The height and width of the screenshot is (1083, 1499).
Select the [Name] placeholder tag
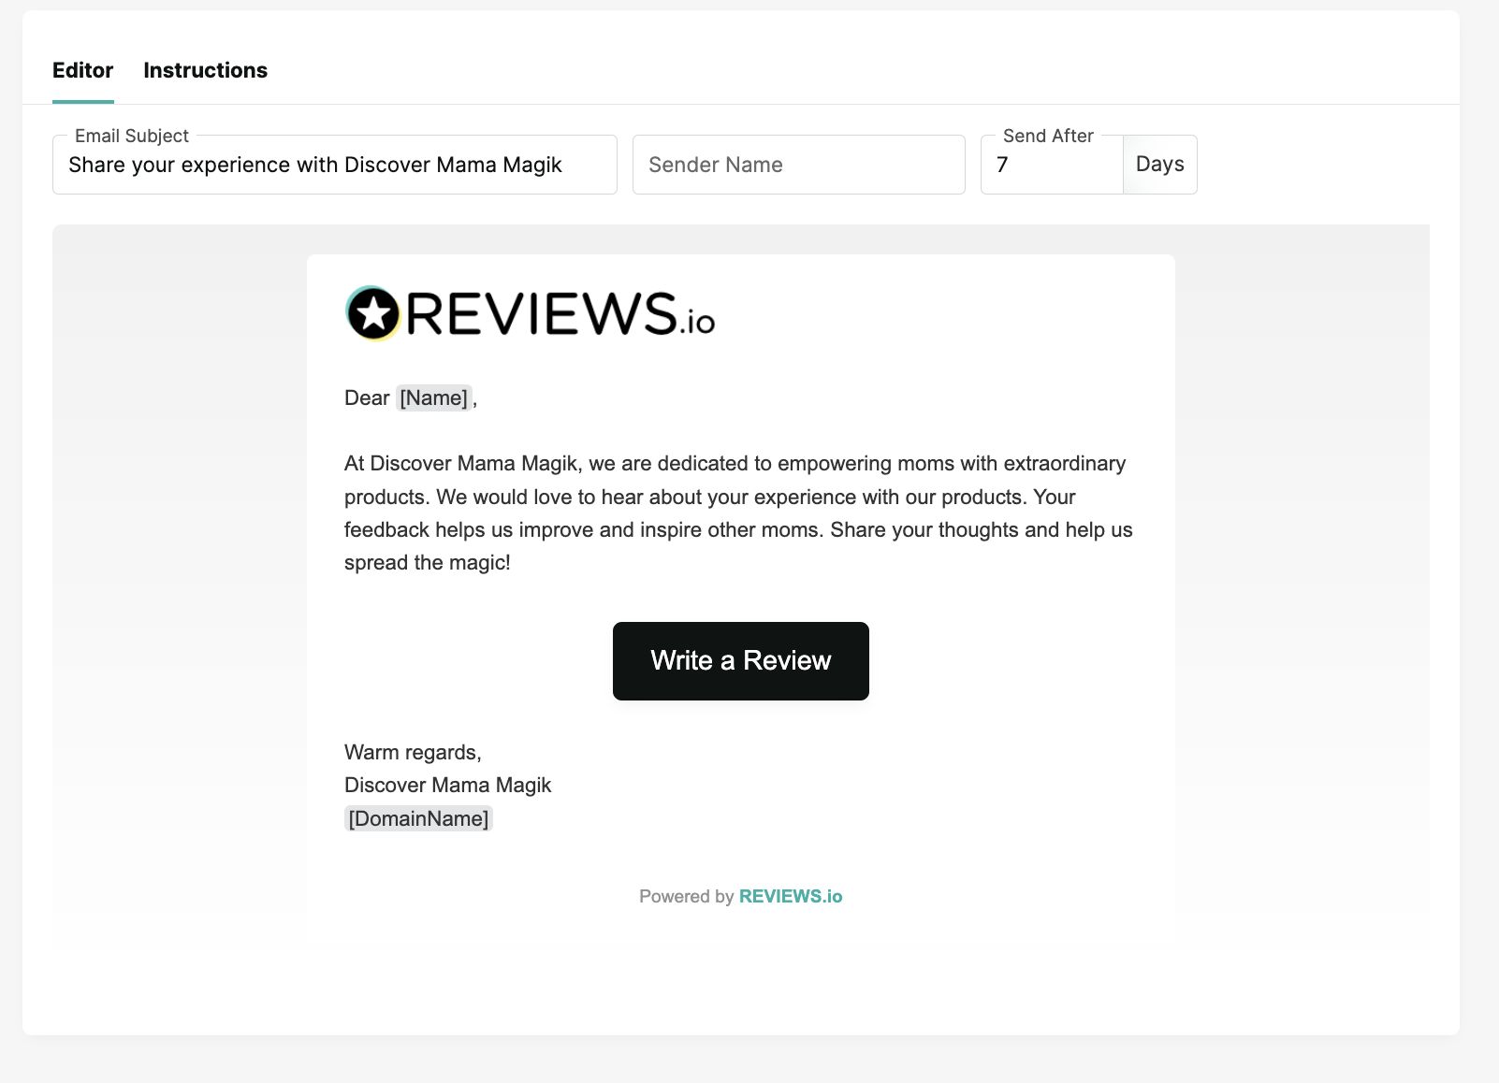433,398
